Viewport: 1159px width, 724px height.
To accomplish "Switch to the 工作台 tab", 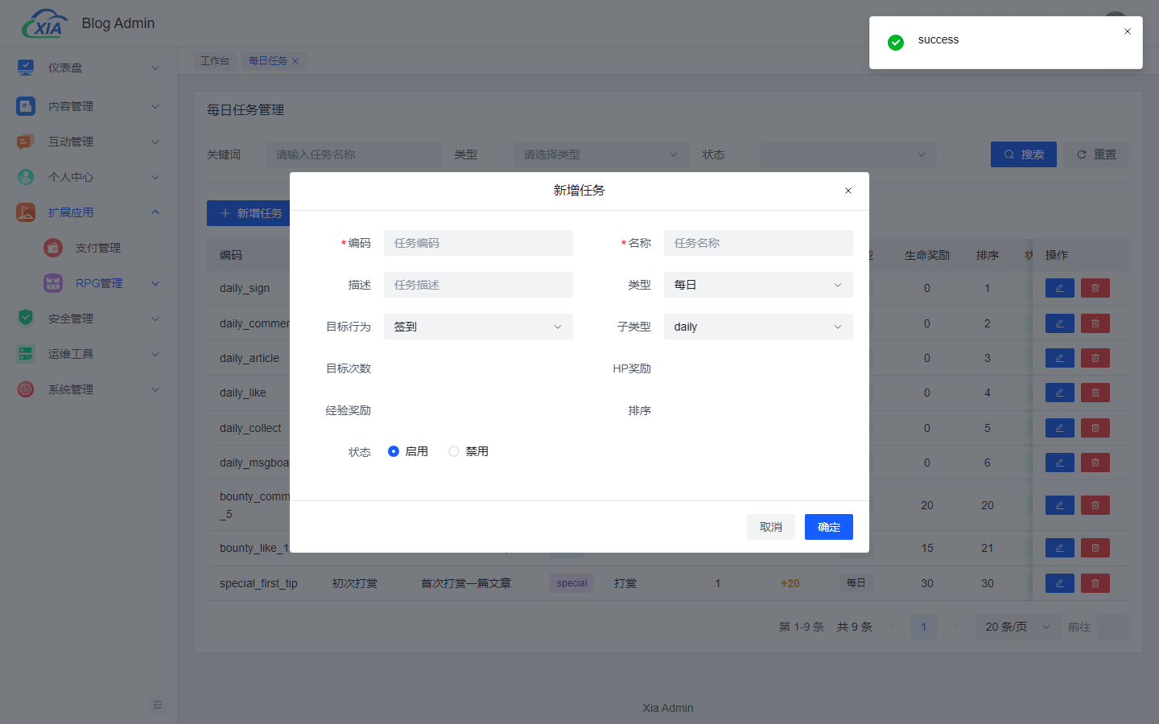I will click(215, 61).
